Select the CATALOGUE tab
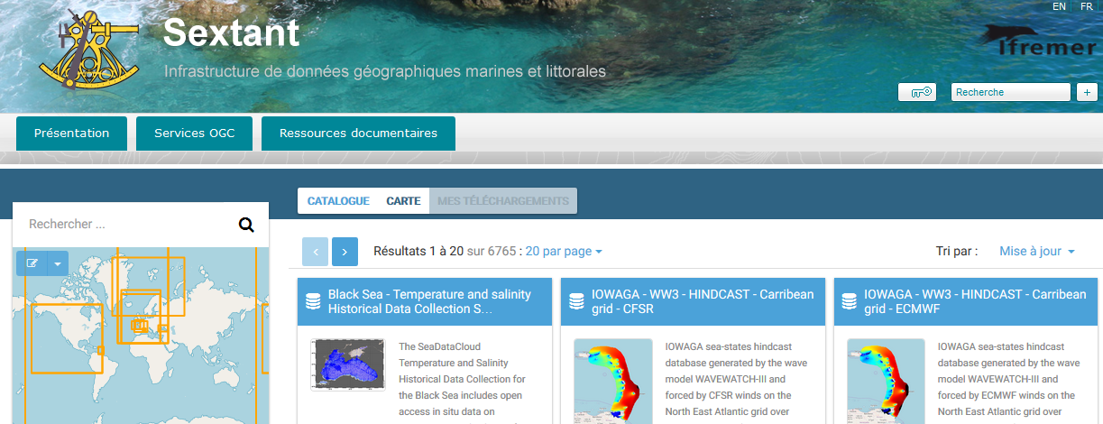Screen dimensions: 1103x424 pos(338,201)
